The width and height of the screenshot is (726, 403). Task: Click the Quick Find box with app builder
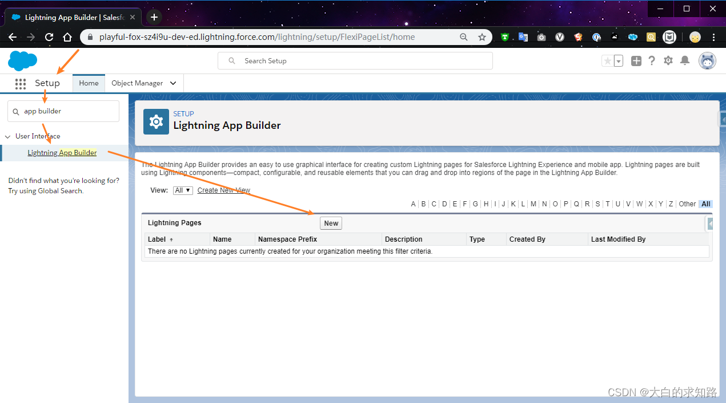(x=63, y=111)
